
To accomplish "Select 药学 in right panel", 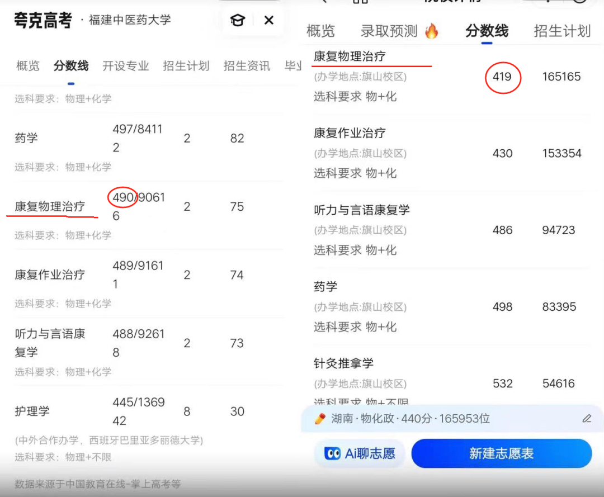I will 325,286.
